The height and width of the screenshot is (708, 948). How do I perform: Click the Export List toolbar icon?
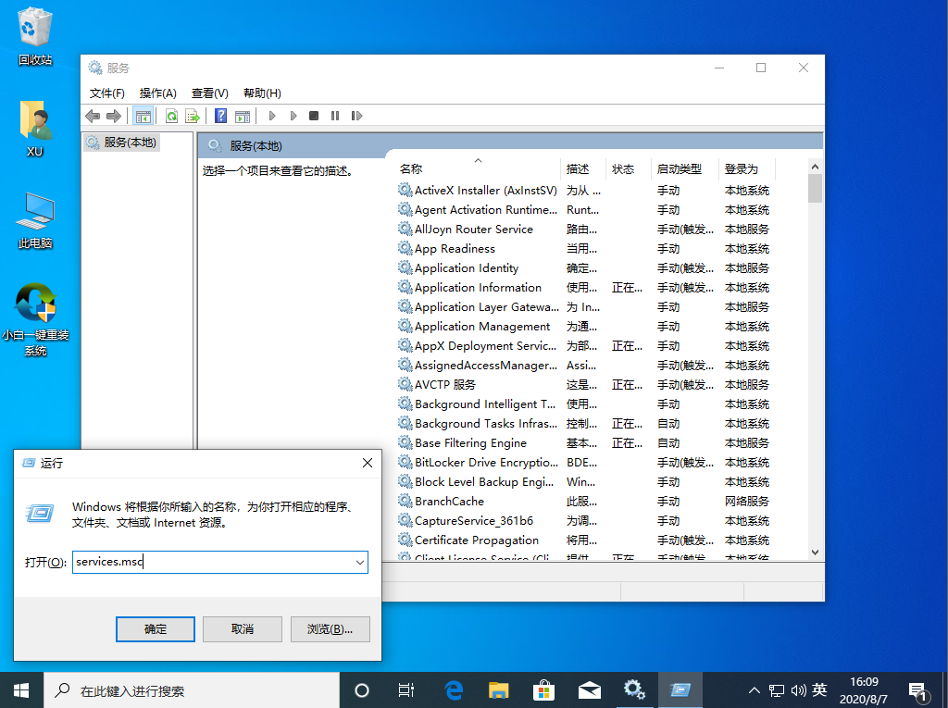192,116
